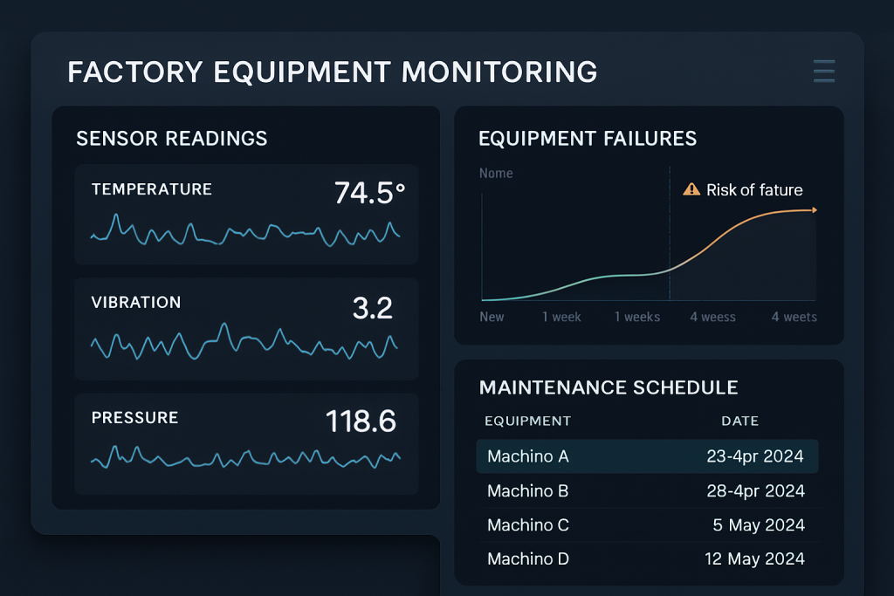Click the date 23-4pr 2024
Image resolution: width=894 pixels, height=596 pixels.
point(755,456)
